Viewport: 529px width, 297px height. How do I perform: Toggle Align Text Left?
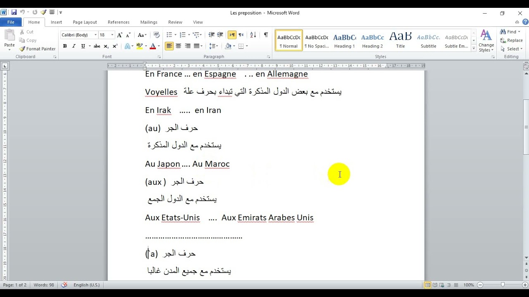pyautogui.click(x=169, y=46)
